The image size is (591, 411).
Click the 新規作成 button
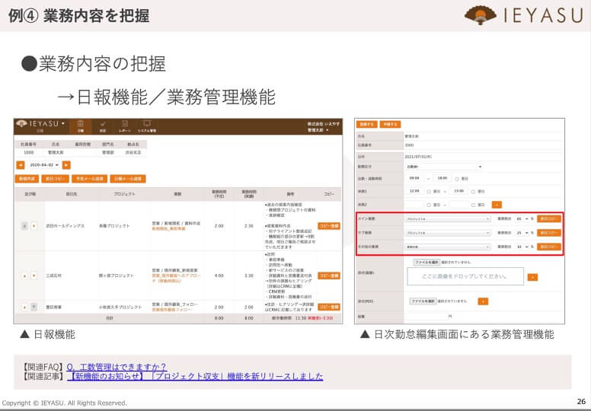[x=27, y=179]
